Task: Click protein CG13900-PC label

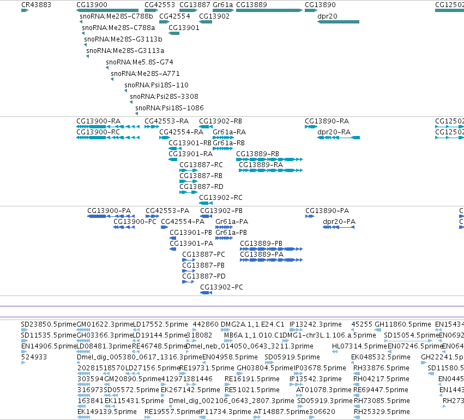Action: pos(135,222)
